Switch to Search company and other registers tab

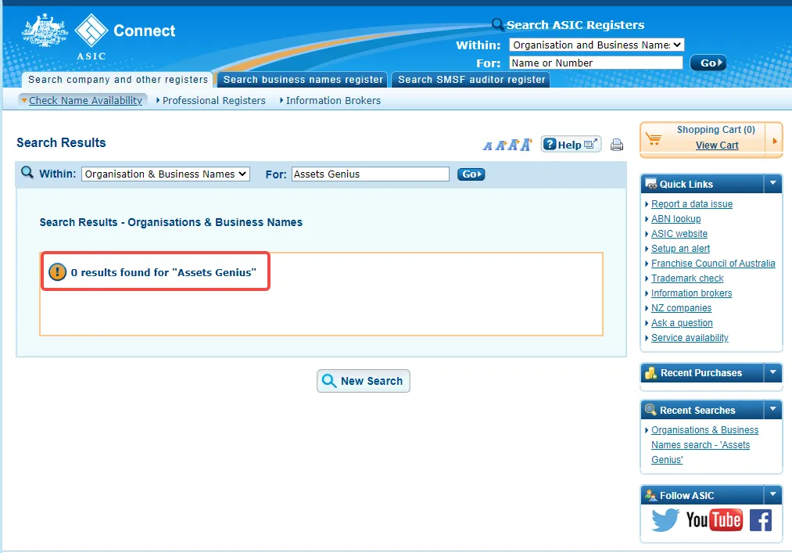118,79
